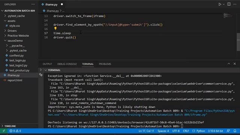Click the terminal side icon below the chevron
This screenshot has height=135, width=240.
tap(41, 75)
